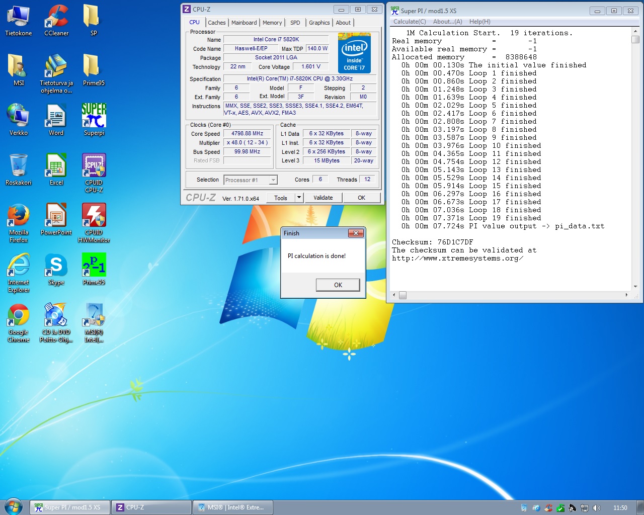Switch to the Mainboard tab in CPU-Z
The height and width of the screenshot is (515, 644).
[244, 23]
